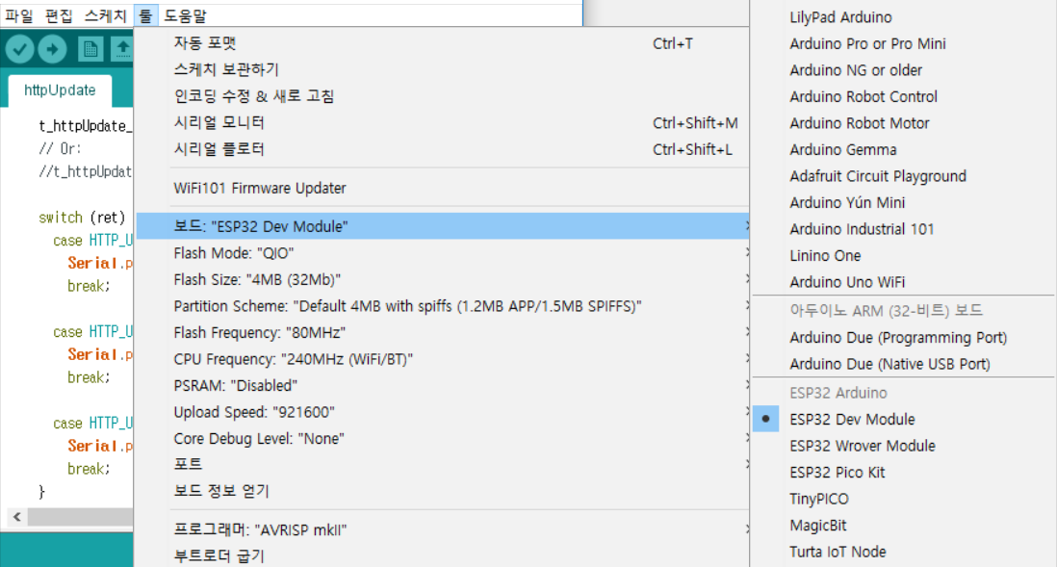Open the 도움말 menu

coord(186,15)
